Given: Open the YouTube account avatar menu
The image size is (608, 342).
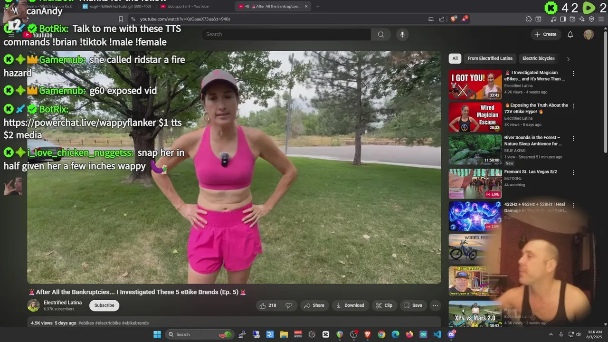Looking at the screenshot, I should tap(589, 34).
